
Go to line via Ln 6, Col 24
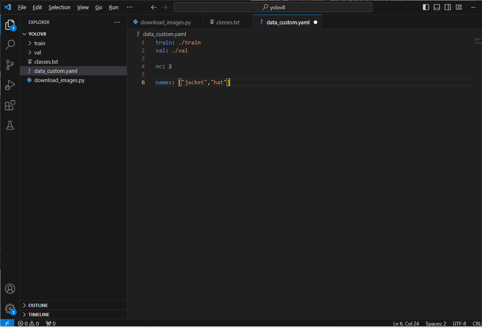(406, 323)
